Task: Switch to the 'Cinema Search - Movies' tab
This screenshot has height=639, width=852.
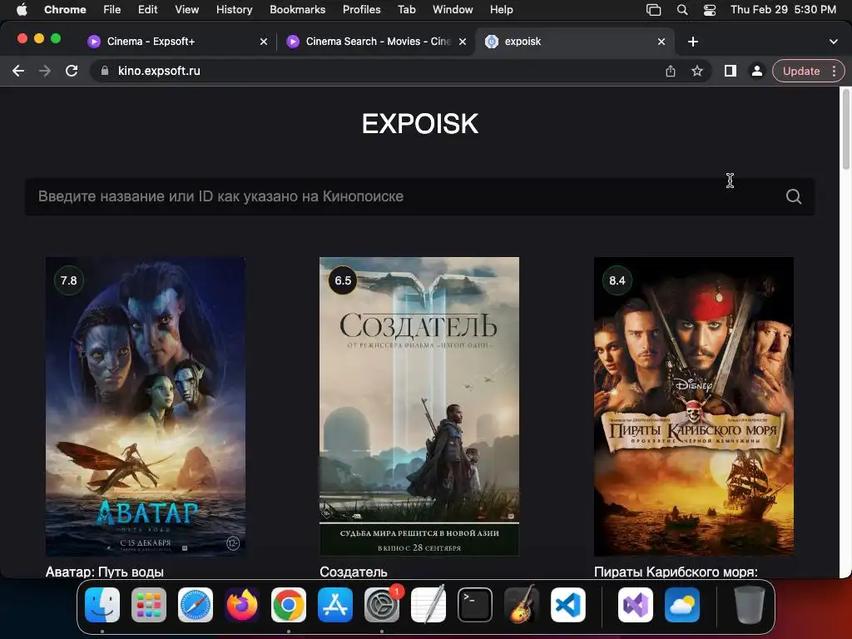Action: click(379, 42)
